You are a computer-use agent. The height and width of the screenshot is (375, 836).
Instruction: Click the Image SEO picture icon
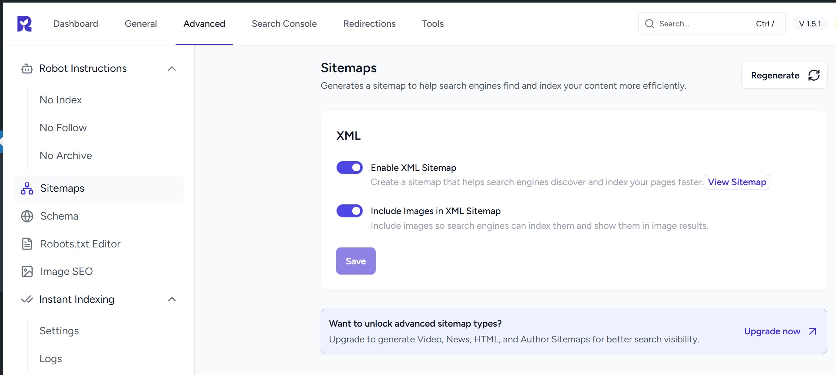(x=27, y=272)
